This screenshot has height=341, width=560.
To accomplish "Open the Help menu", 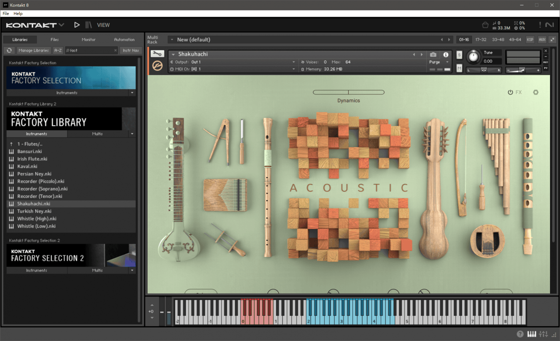I will [18, 13].
